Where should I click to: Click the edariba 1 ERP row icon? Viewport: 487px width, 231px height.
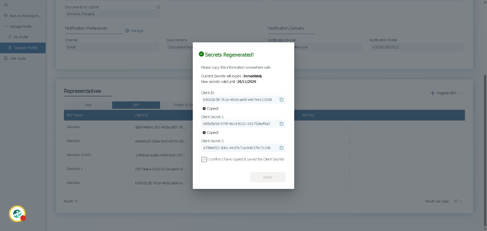point(68,169)
